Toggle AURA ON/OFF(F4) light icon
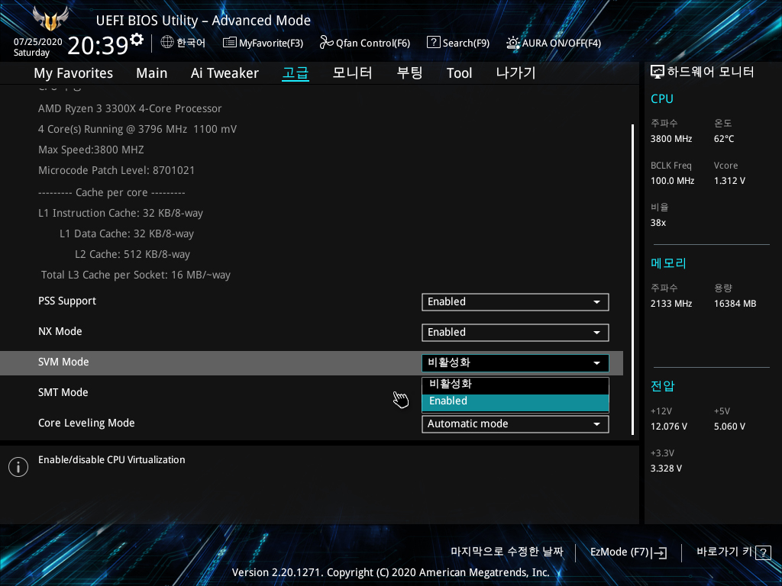 [512, 43]
